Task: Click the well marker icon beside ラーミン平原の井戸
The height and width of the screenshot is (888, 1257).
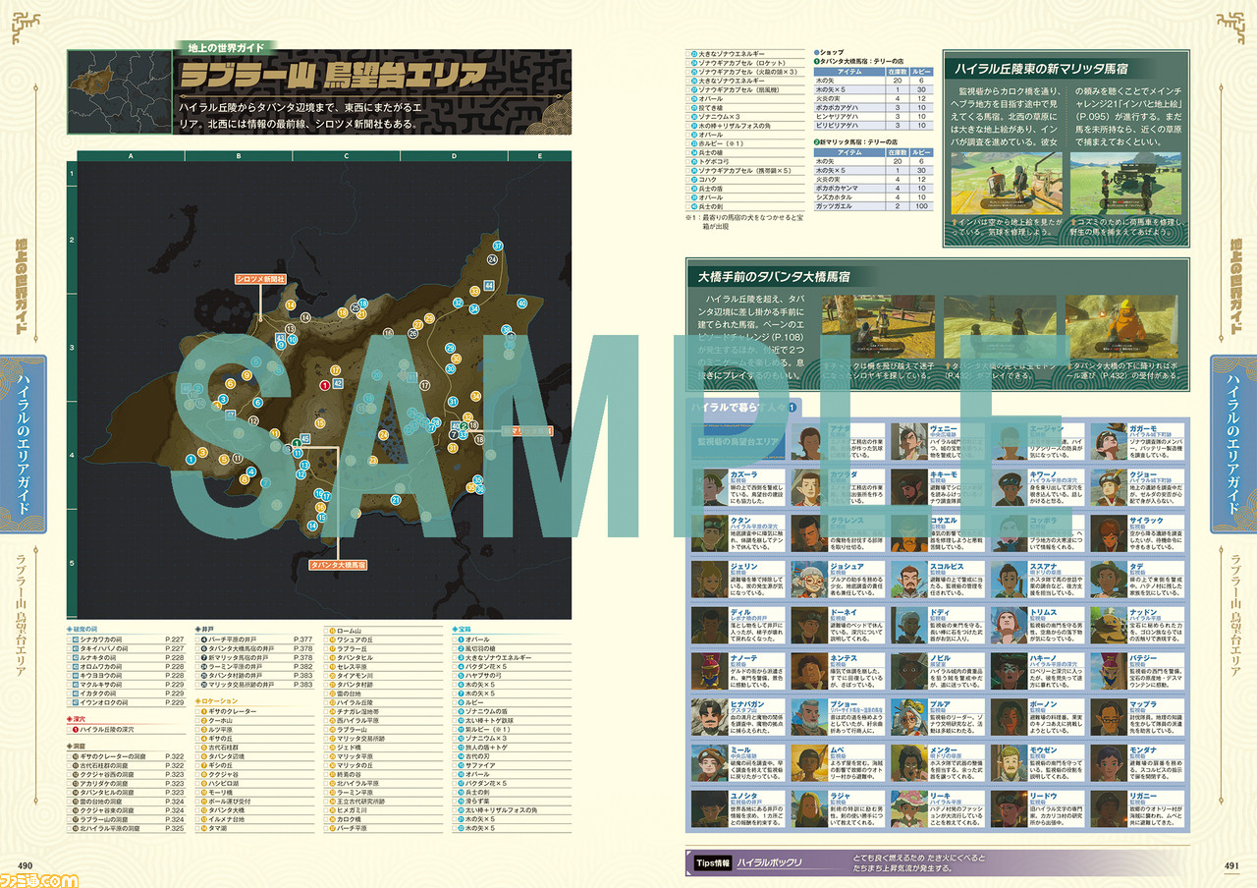Action: click(203, 665)
